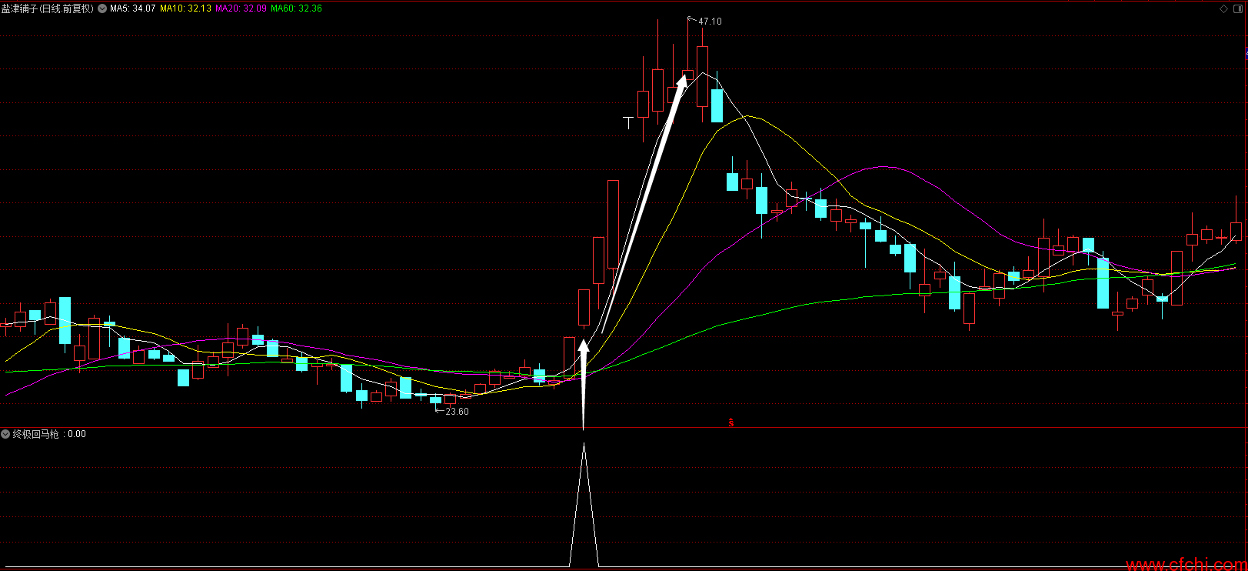This screenshot has height=571, width=1248.
Task: Click the 终极回马枪 : 0.00 indicator label
Action: [x=49, y=434]
